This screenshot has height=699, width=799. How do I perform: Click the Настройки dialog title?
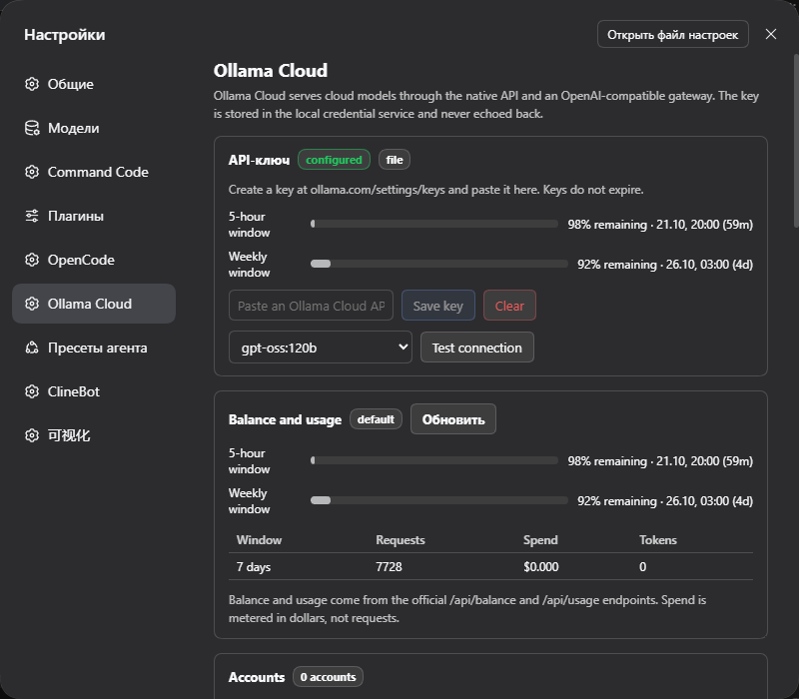pyautogui.click(x=65, y=35)
